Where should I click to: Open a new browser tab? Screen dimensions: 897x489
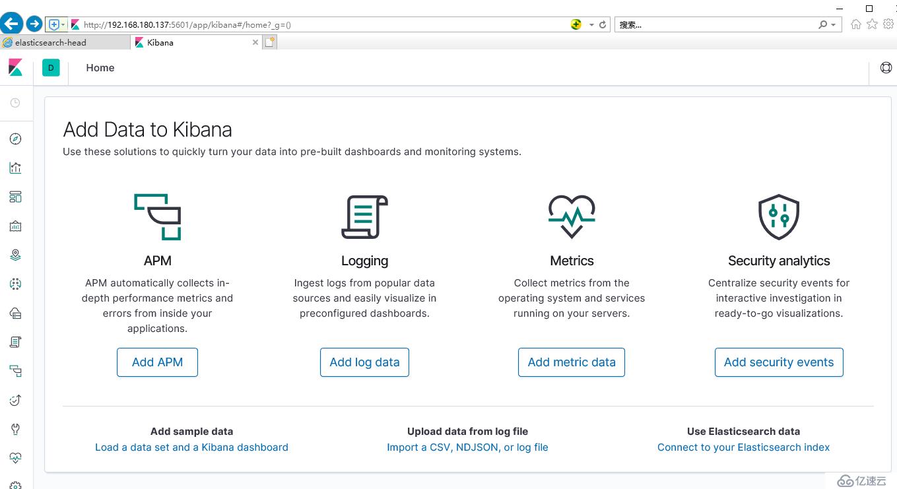pos(270,42)
